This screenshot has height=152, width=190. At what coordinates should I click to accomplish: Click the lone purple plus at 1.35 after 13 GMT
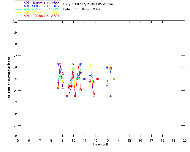coord(110,96)
